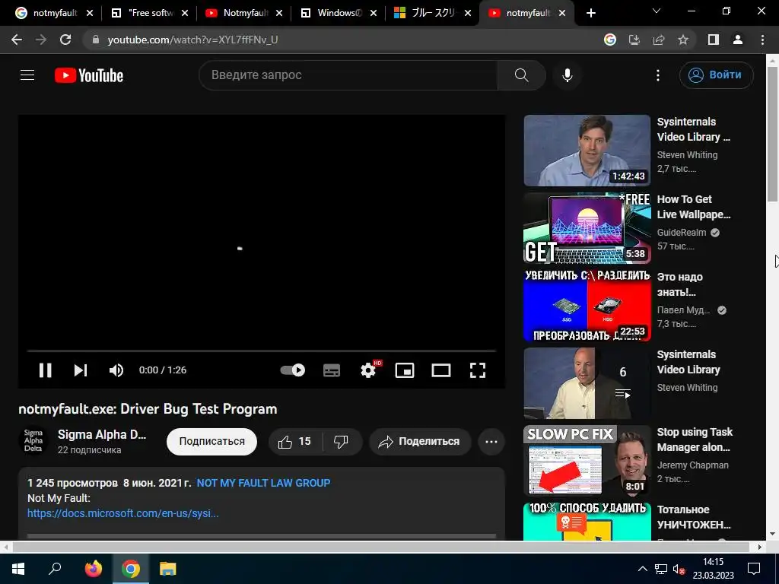Follow the NOT MY FAULT LAW GROUP link
Image resolution: width=779 pixels, height=584 pixels.
pyautogui.click(x=263, y=483)
